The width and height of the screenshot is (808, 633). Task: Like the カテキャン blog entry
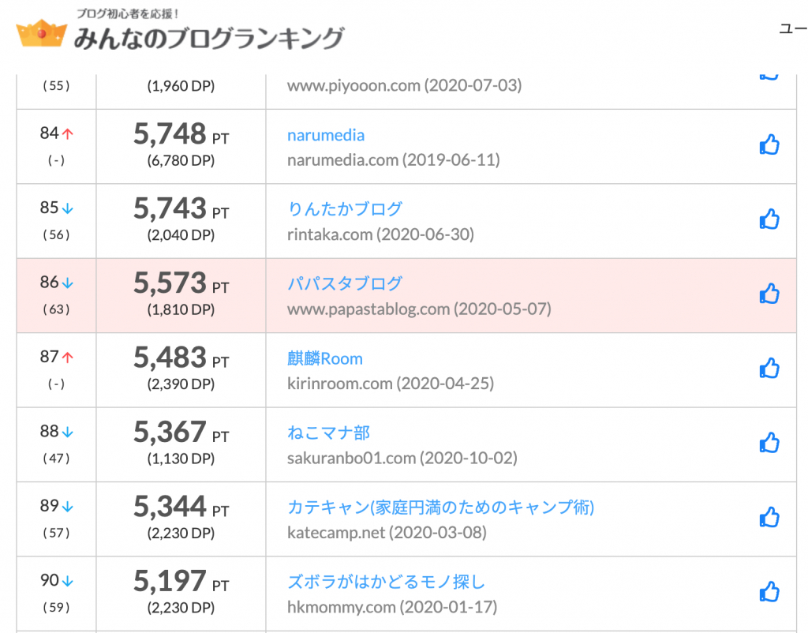click(769, 517)
